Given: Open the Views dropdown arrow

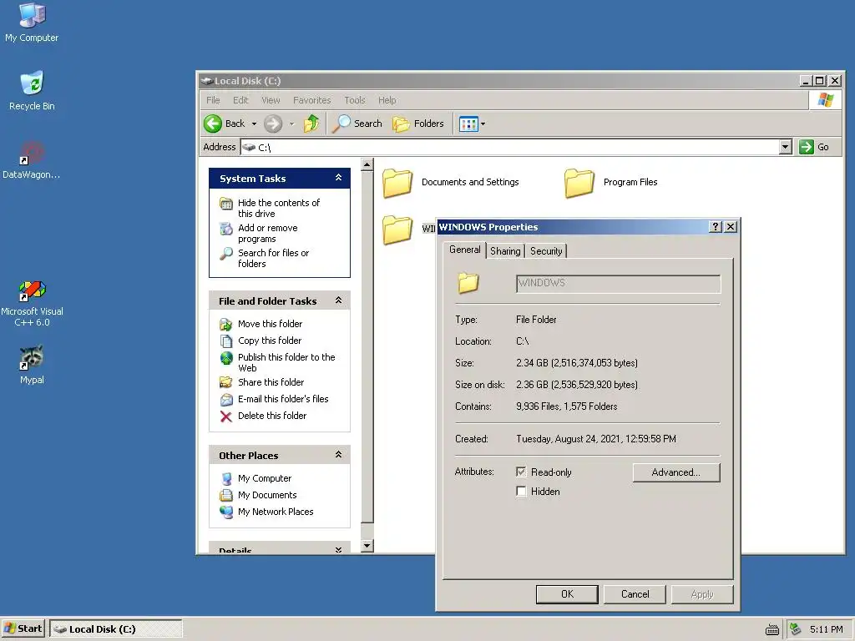Looking at the screenshot, I should coord(483,124).
